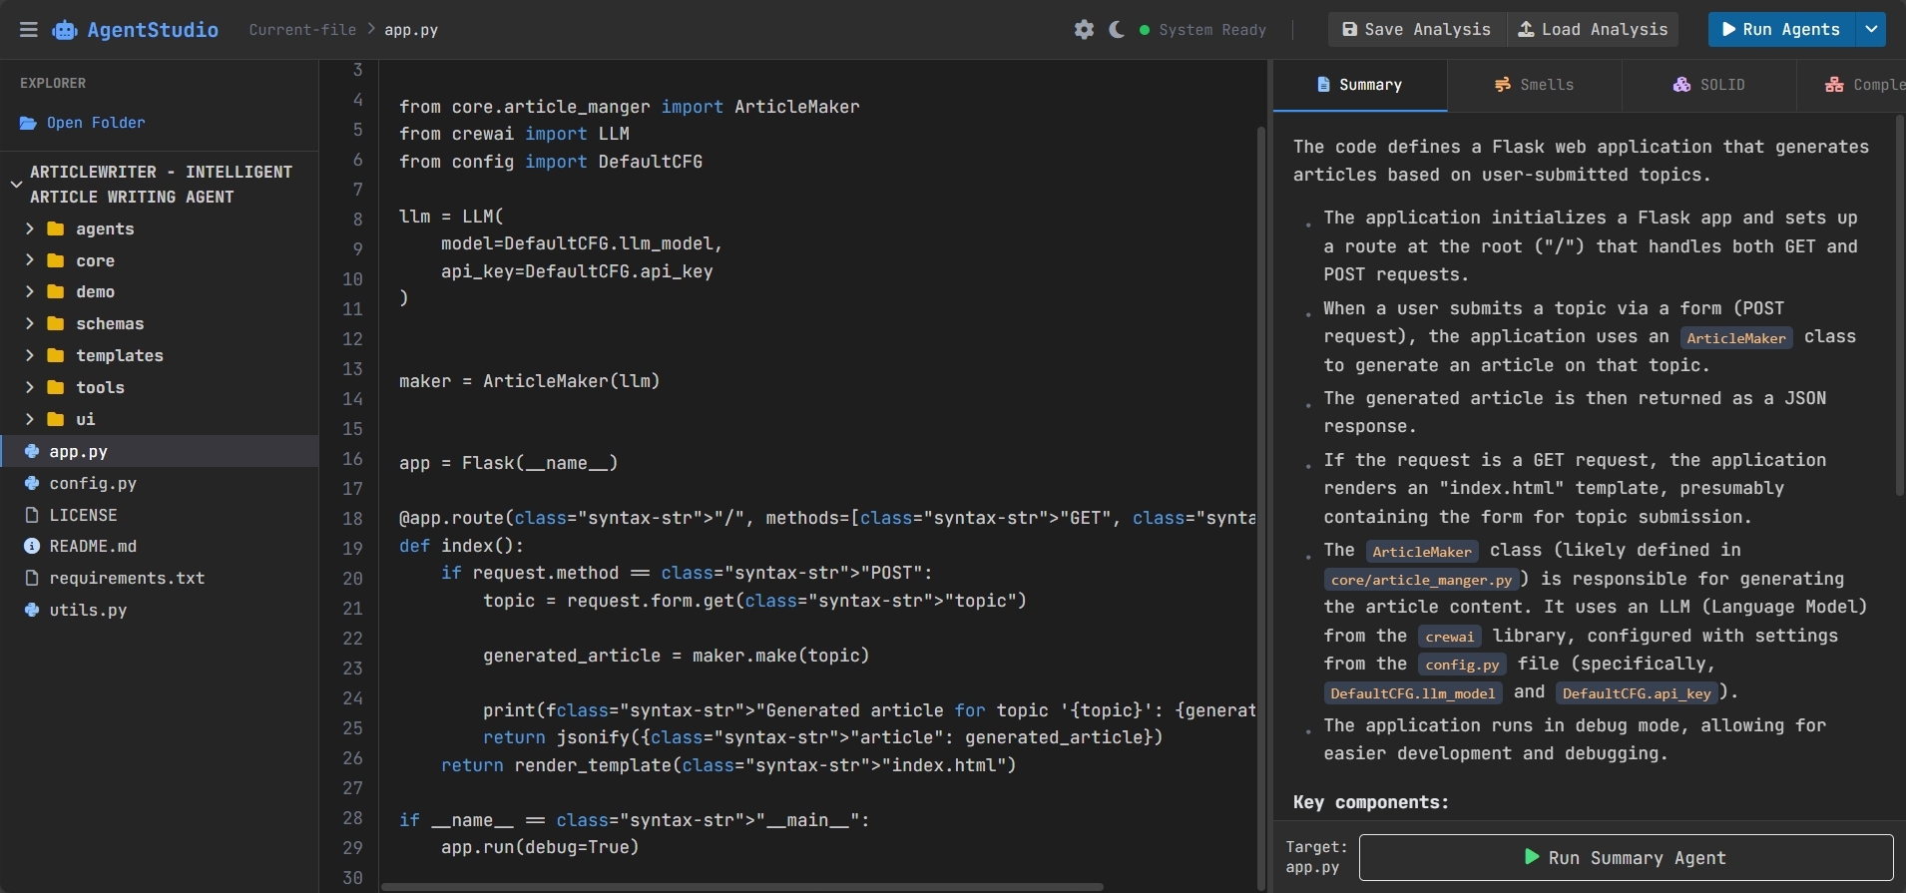Click the code editor horizontal scrollbar
Viewport: 1906px width, 893px height.
pos(741,887)
